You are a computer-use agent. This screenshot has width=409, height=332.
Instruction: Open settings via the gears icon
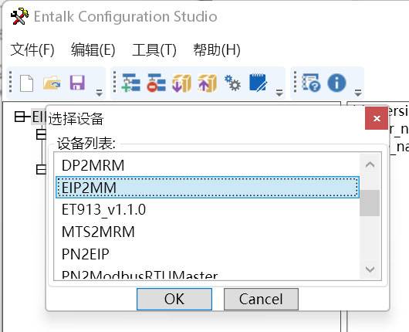point(232,83)
